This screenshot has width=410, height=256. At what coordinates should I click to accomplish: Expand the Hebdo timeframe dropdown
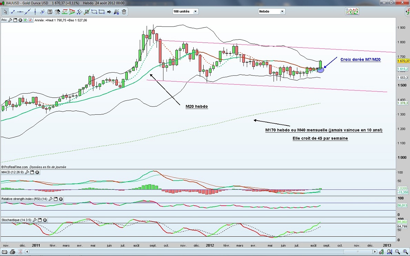pos(271,11)
